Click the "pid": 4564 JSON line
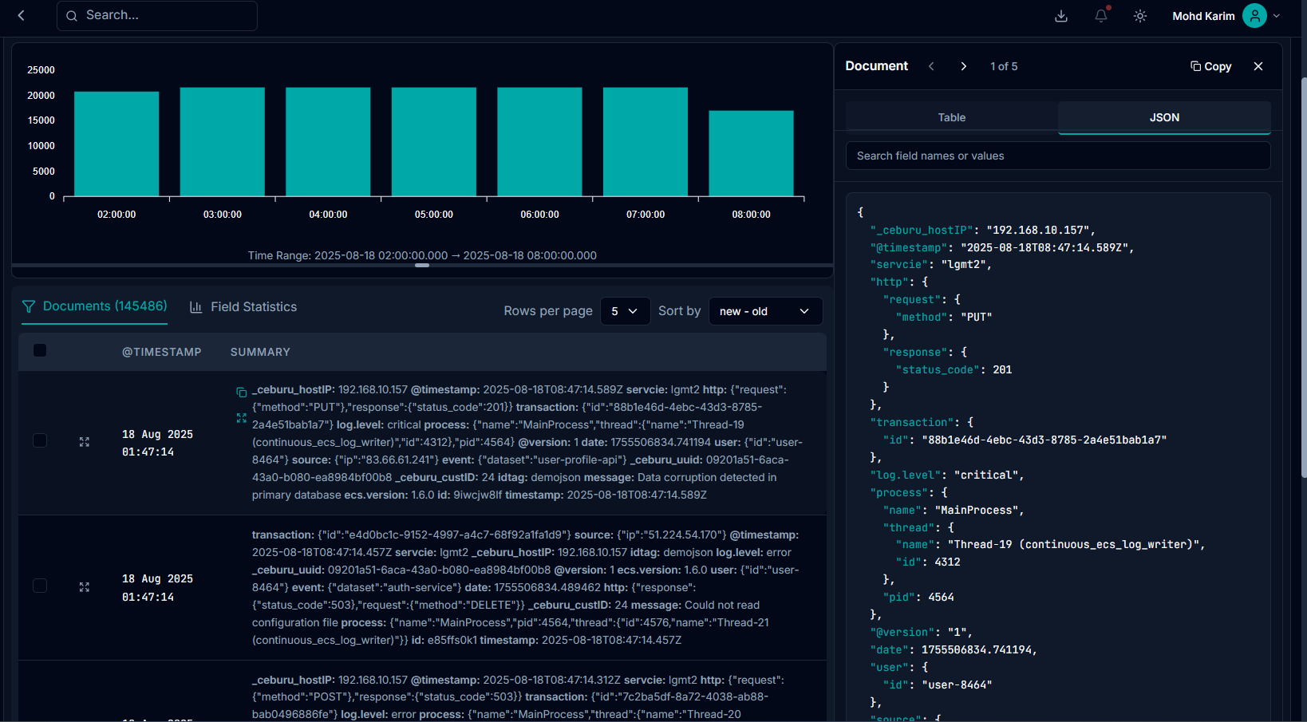 tap(918, 597)
